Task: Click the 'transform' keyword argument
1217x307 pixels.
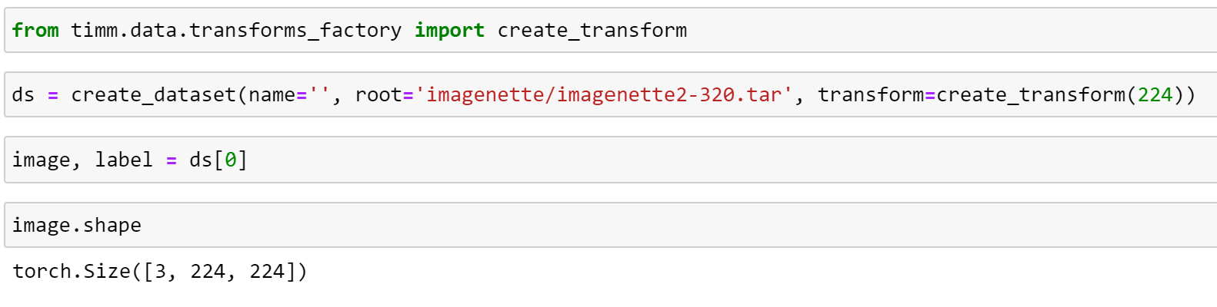Action: pyautogui.click(x=870, y=95)
